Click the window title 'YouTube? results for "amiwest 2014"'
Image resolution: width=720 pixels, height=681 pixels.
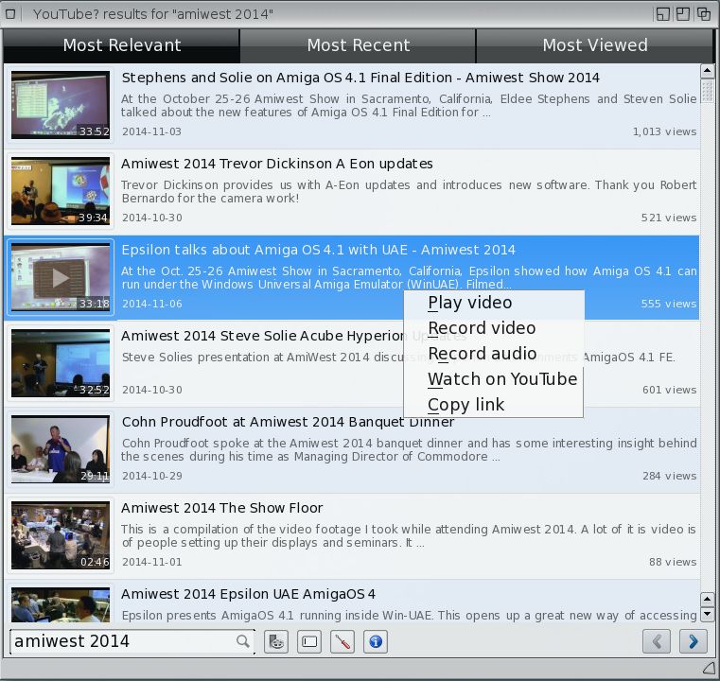point(153,14)
